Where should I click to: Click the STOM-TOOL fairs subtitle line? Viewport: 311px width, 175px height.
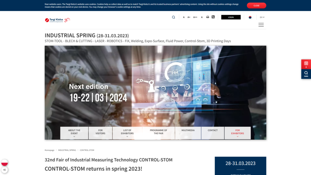pyautogui.click(x=138, y=41)
